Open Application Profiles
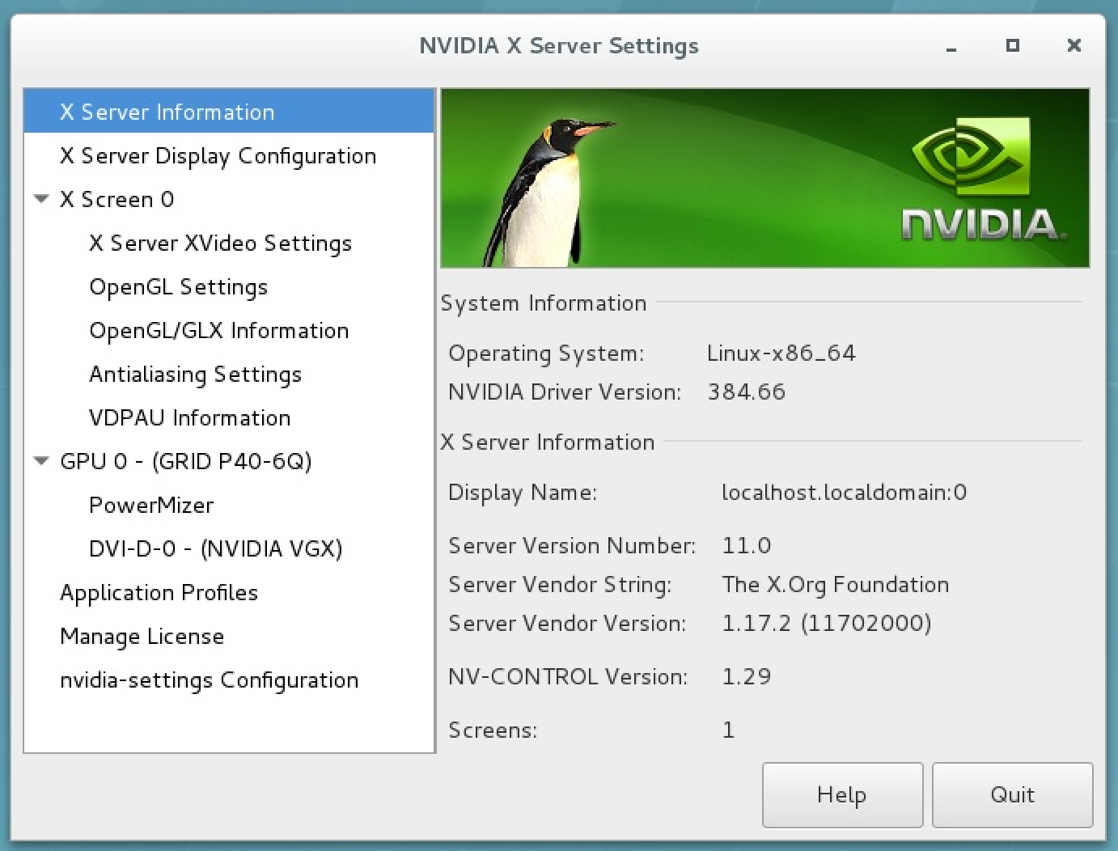1118x851 pixels. [159, 592]
